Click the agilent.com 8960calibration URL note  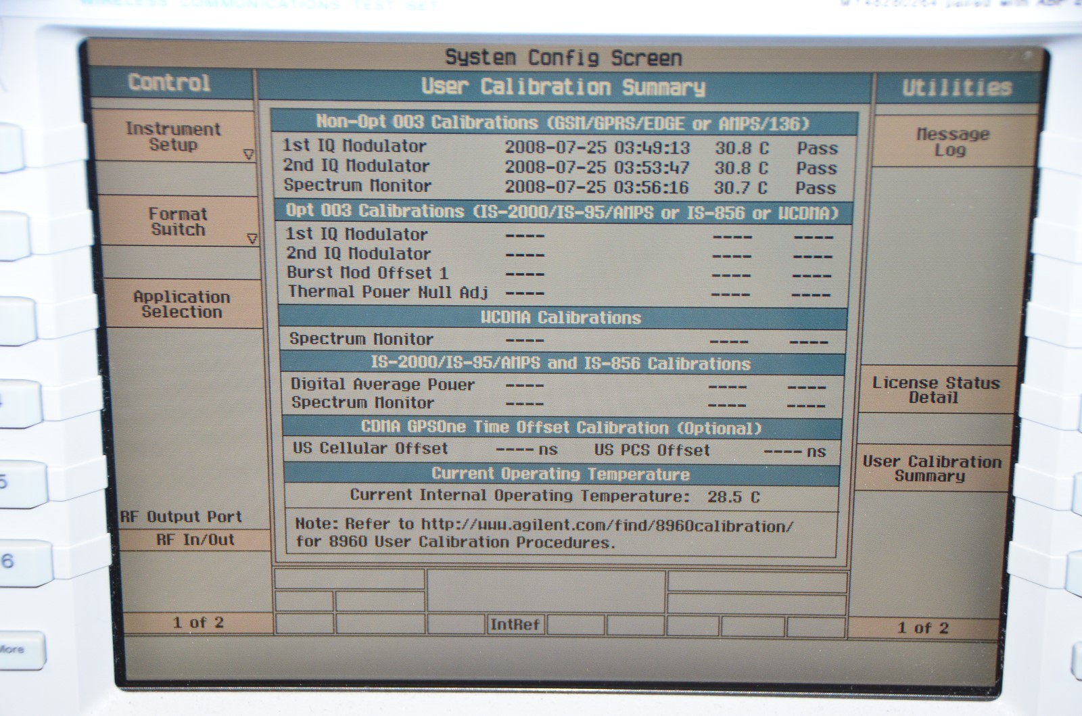pyautogui.click(x=544, y=533)
